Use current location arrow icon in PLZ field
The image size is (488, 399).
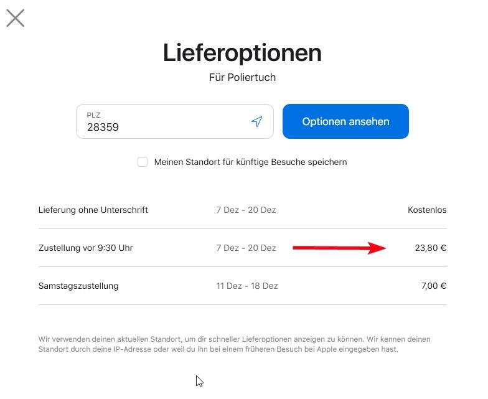tap(256, 121)
